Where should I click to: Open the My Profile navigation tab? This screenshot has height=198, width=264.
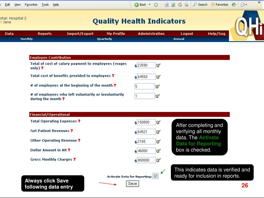click(116, 34)
